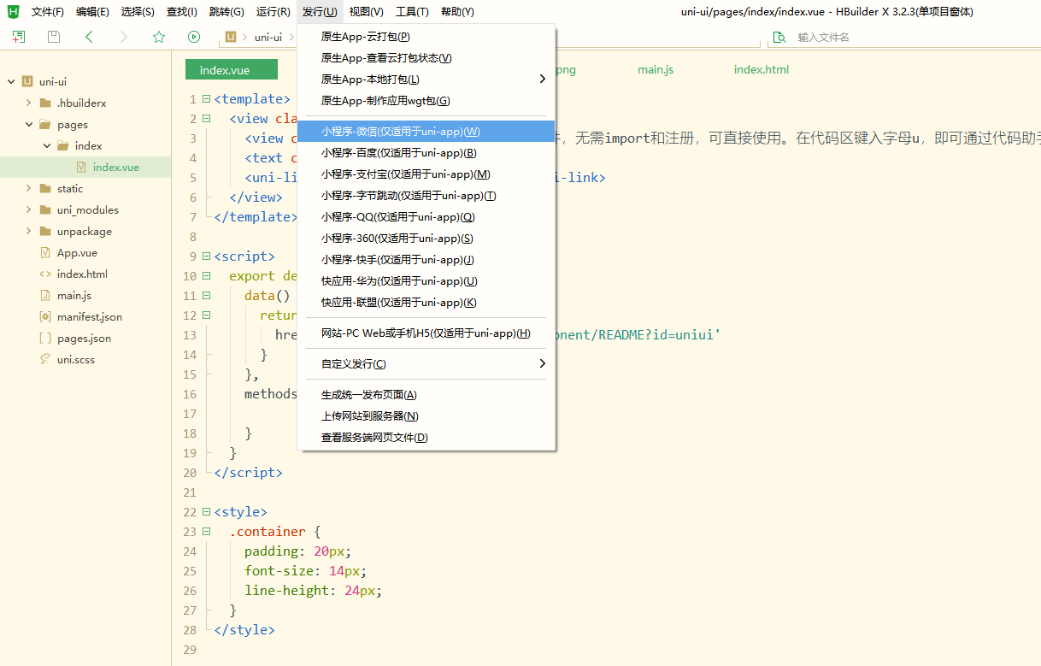Viewport: 1041px width, 666px height.
Task: Bookmark with the star toolbar icon
Action: [x=159, y=37]
